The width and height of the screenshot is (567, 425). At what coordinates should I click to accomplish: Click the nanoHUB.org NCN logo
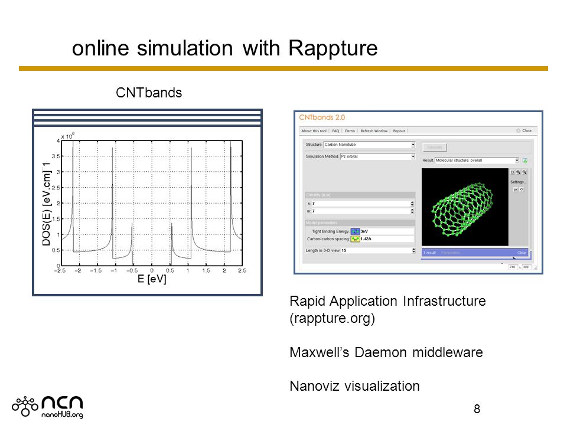48,407
